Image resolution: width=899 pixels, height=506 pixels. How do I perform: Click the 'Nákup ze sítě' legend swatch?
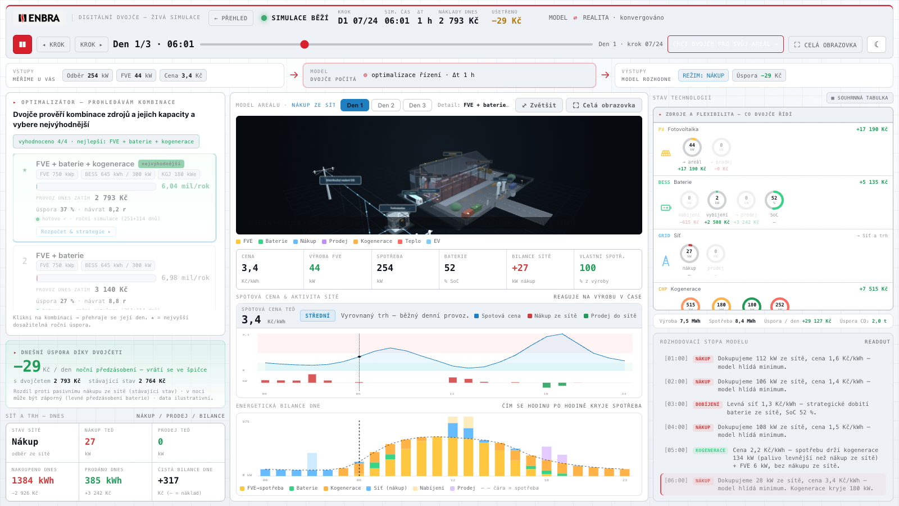click(530, 316)
